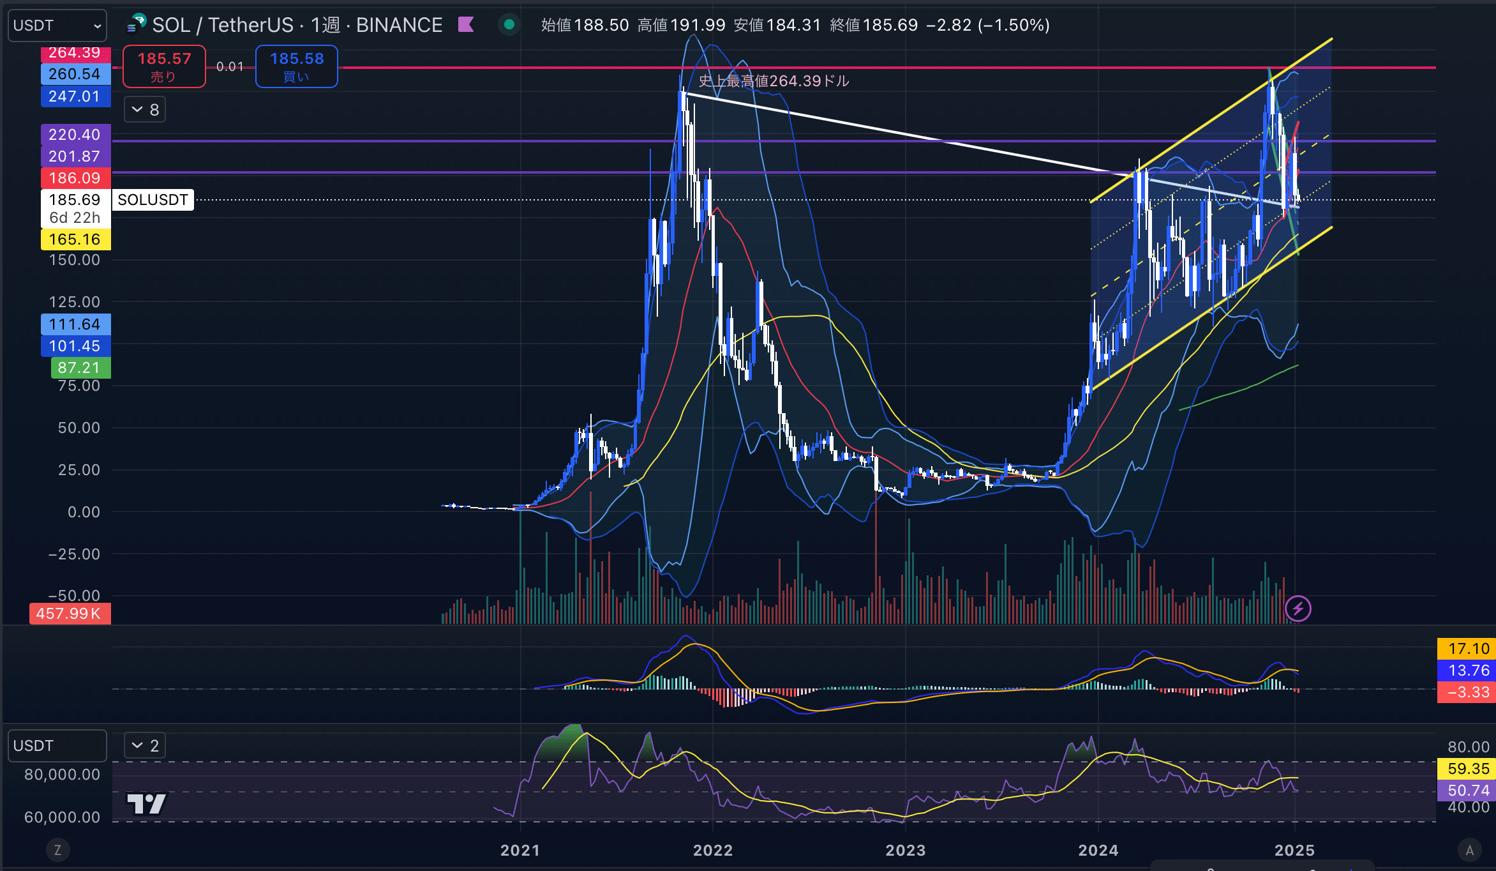Image resolution: width=1496 pixels, height=871 pixels.
Task: Click the 101.45 blue price label
Action: click(x=75, y=346)
